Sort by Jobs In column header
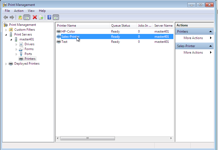The width and height of the screenshot is (218, 150). [145, 26]
